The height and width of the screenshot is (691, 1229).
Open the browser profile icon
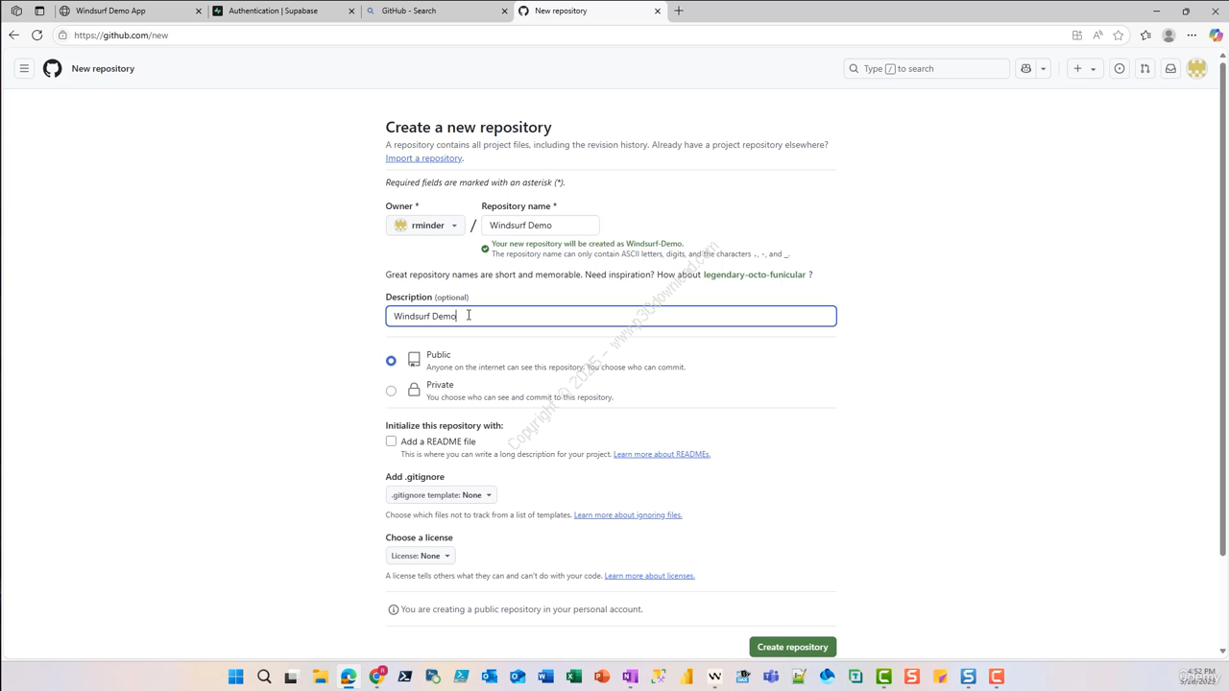pos(1169,35)
